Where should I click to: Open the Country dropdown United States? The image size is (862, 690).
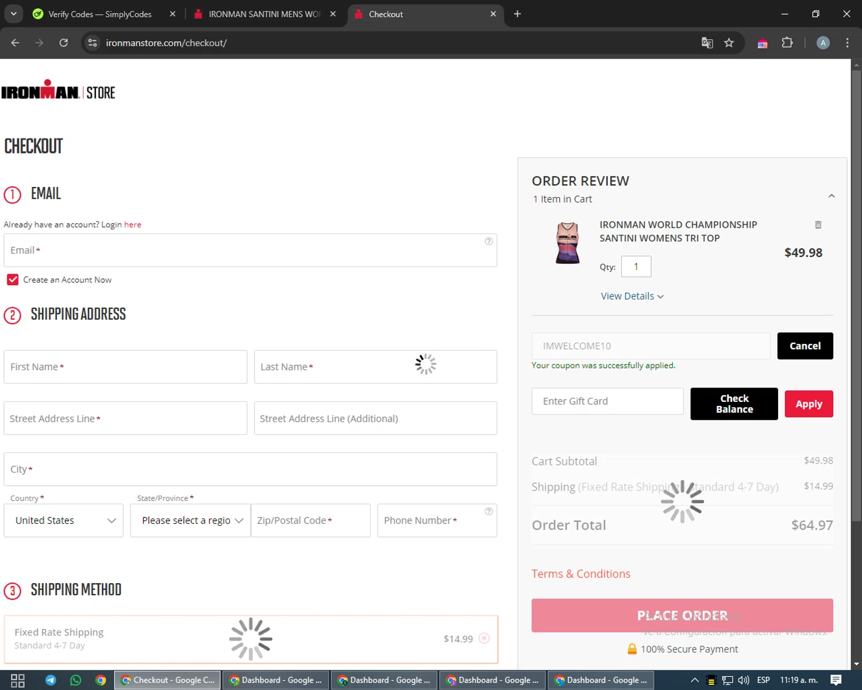point(64,520)
